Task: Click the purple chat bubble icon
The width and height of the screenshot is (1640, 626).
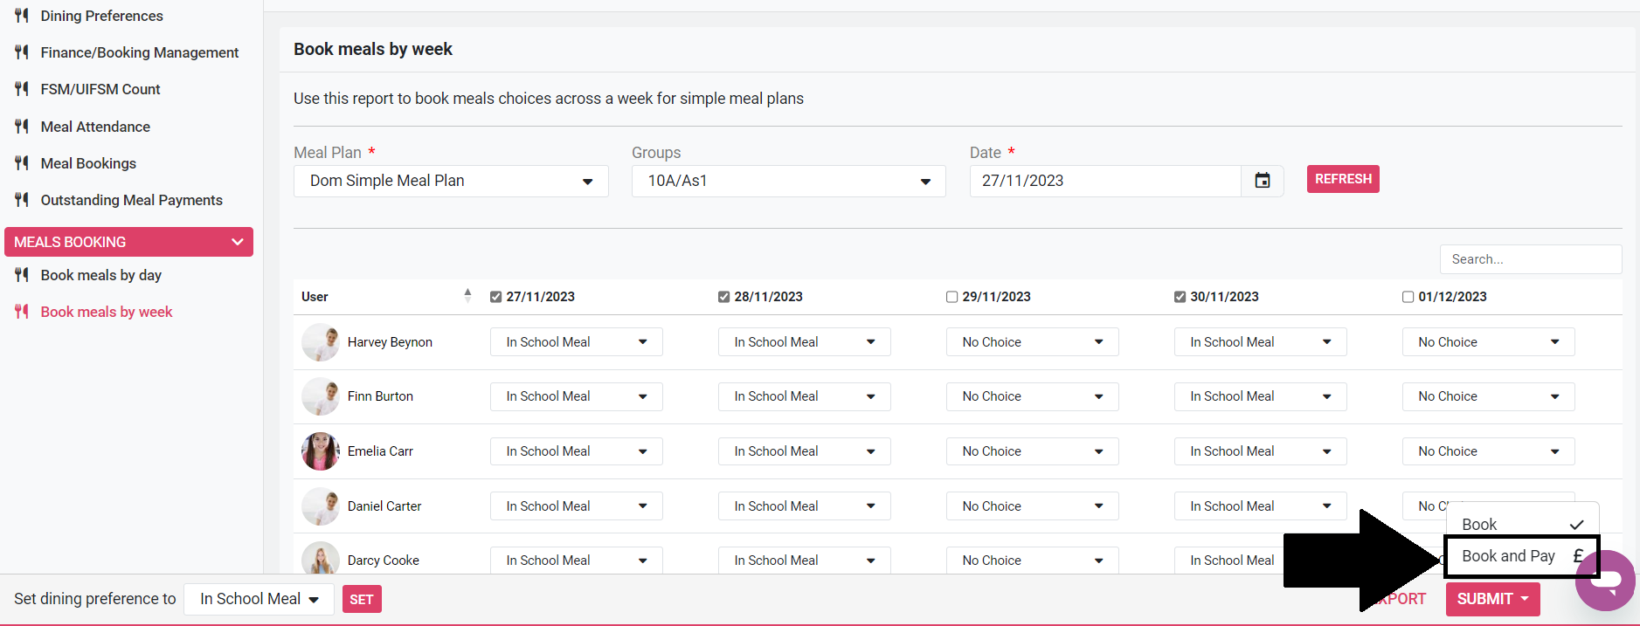Action: 1609,579
